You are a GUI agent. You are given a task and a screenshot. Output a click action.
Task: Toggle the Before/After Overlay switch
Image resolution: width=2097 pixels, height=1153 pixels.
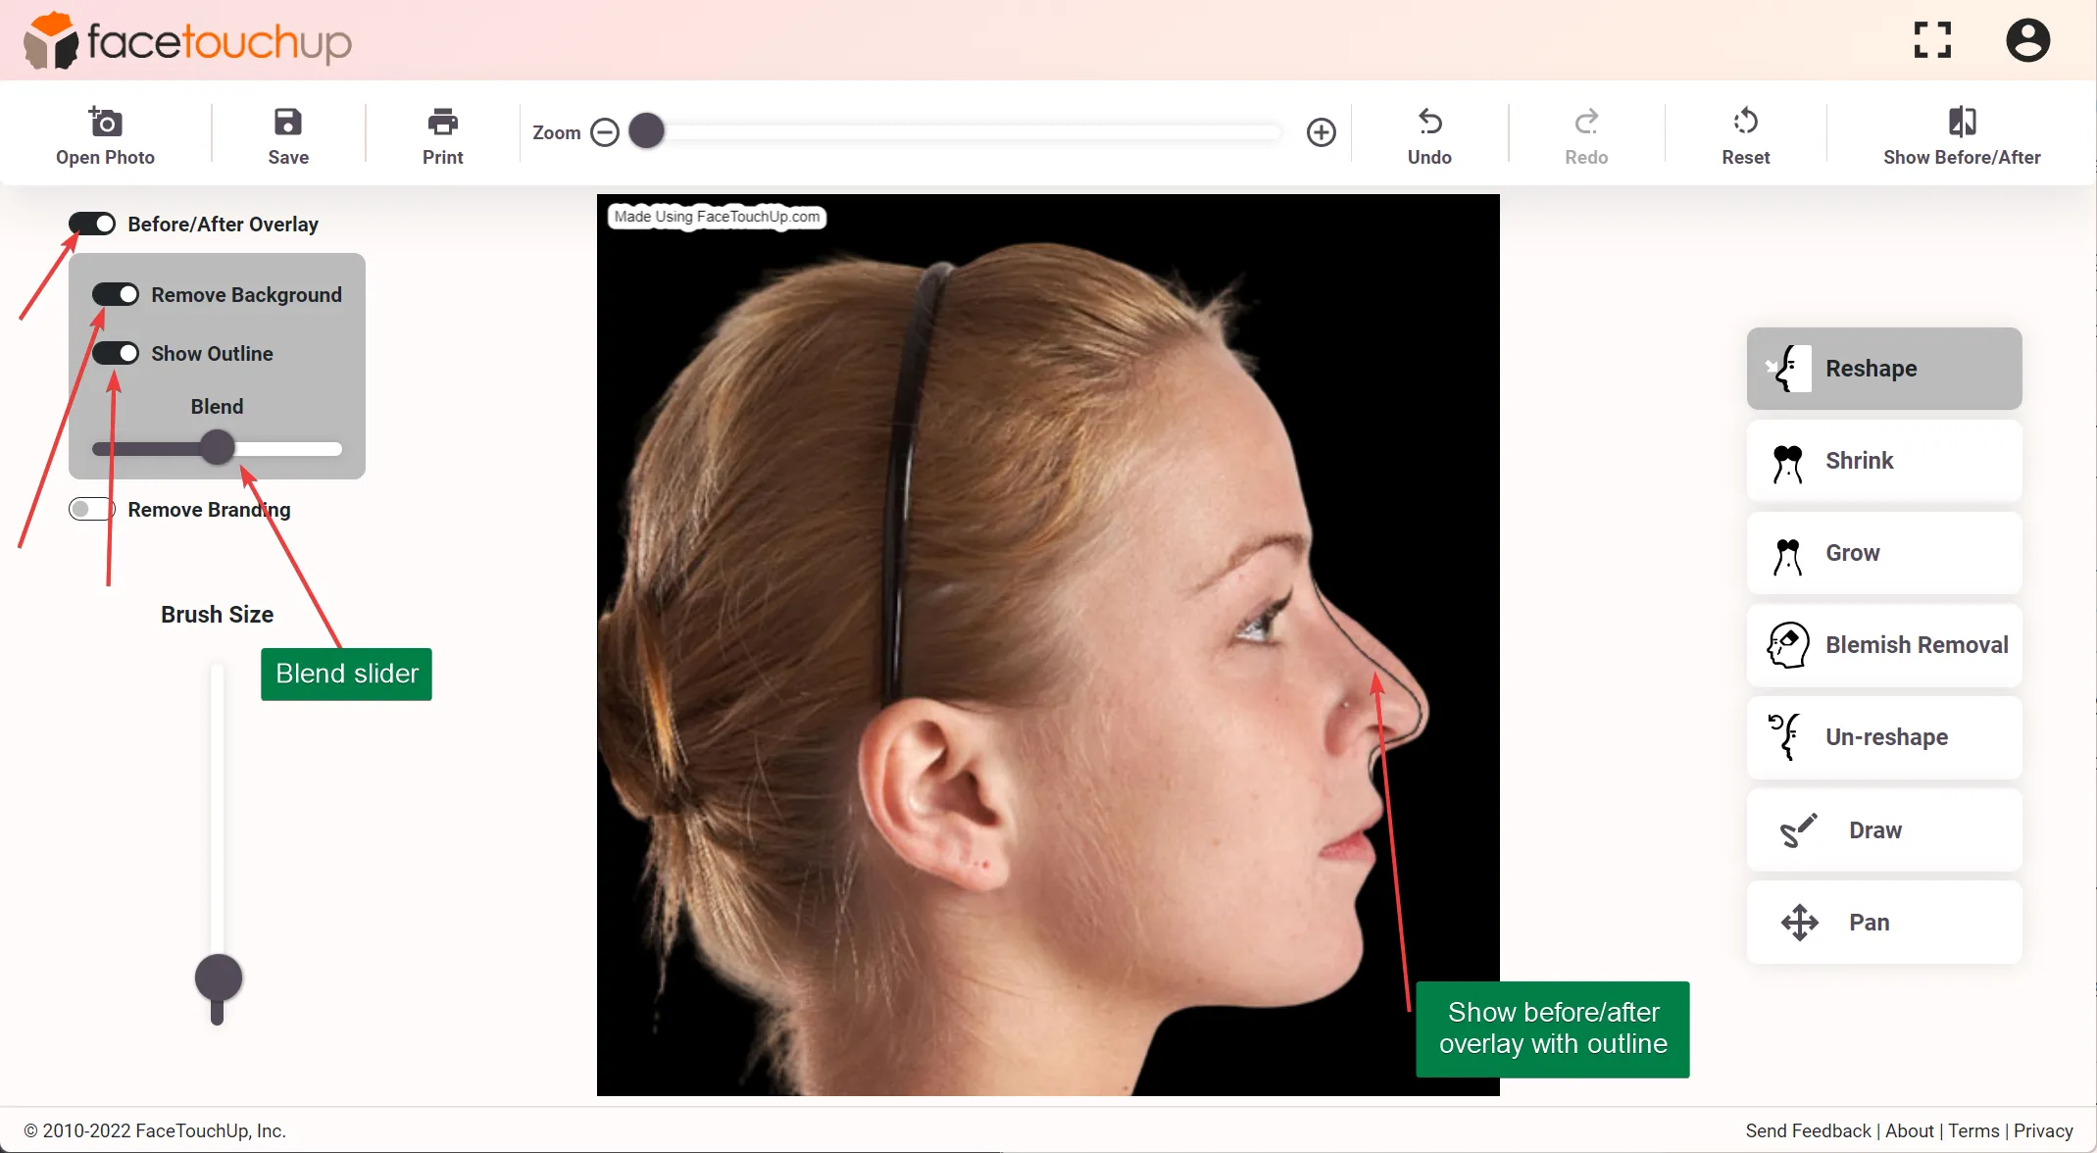pyautogui.click(x=92, y=224)
